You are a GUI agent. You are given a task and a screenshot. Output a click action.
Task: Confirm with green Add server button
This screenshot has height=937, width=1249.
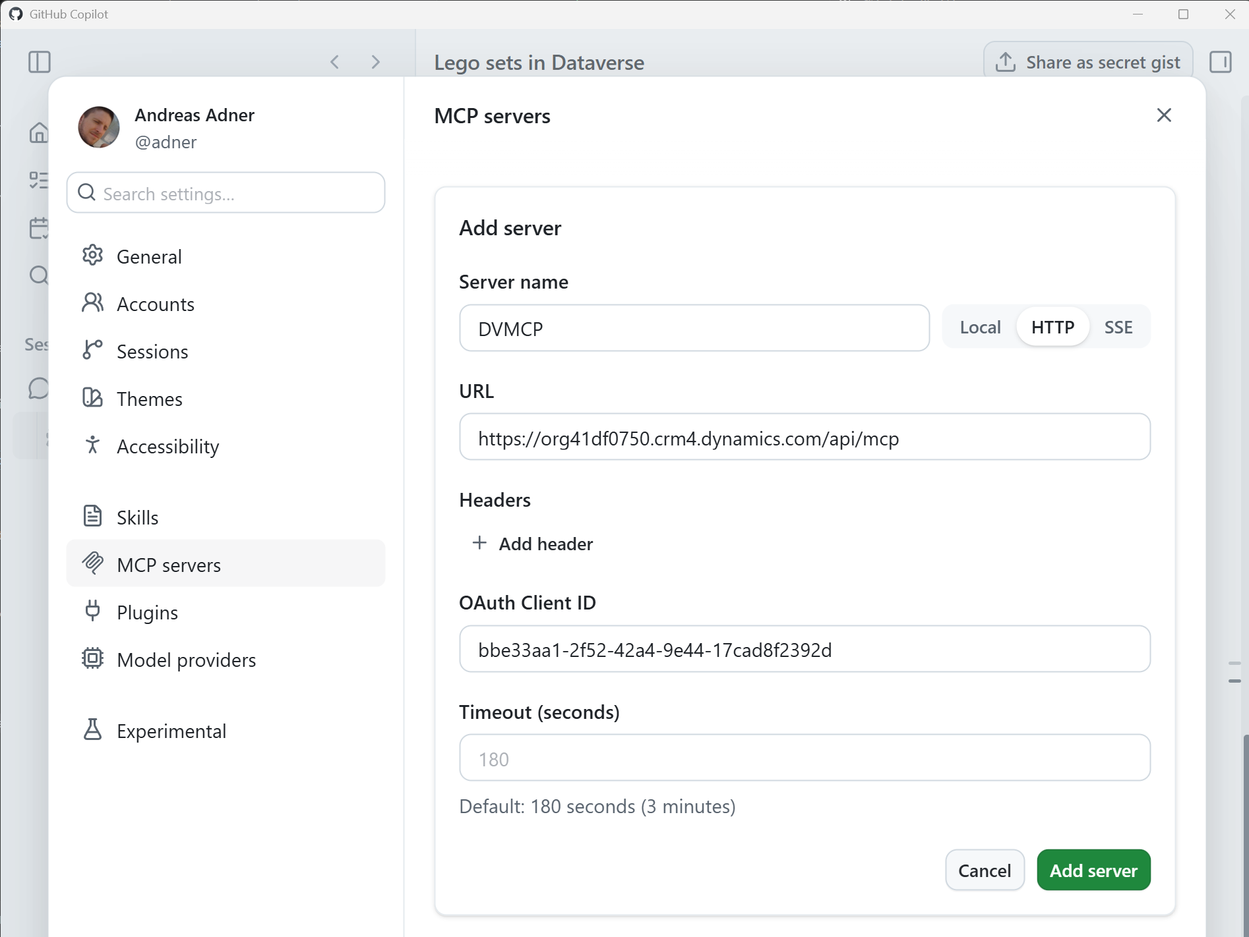click(x=1093, y=870)
